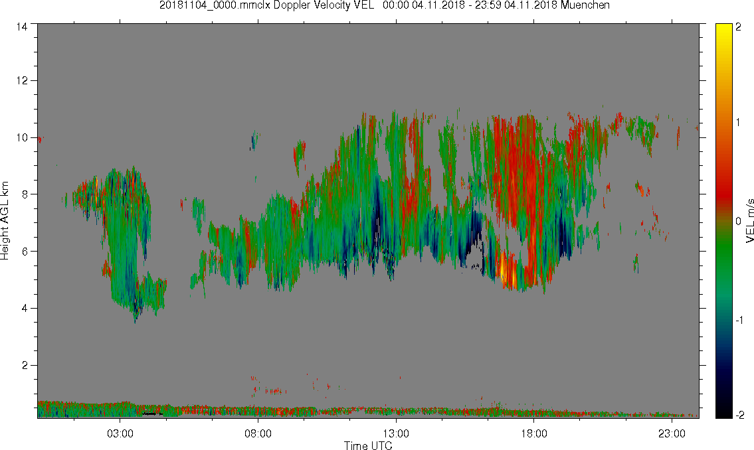Viewport: 754px width, 450px height.
Task: Click the '13:00' time axis label
Action: [x=396, y=433]
